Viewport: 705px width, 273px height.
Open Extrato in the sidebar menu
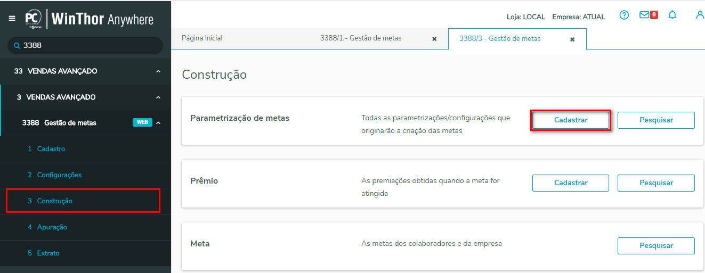coord(48,253)
